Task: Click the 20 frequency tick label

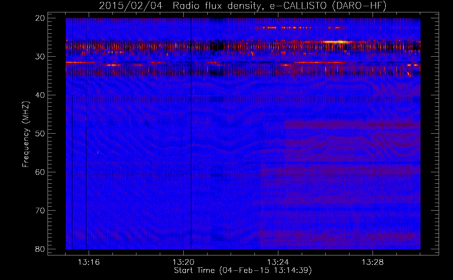Action: point(40,18)
